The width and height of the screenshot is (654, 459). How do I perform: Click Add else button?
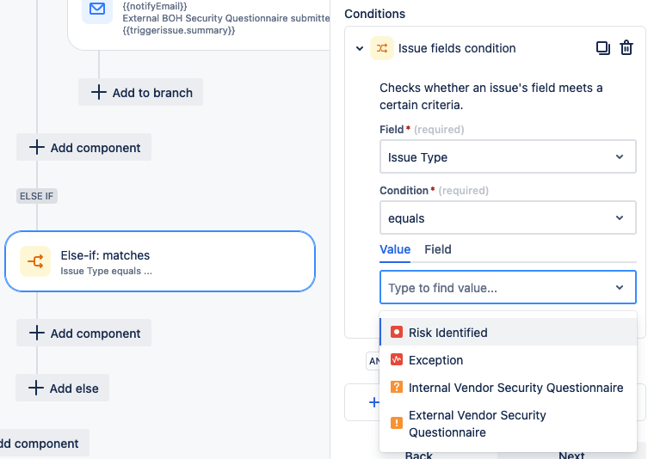(63, 389)
